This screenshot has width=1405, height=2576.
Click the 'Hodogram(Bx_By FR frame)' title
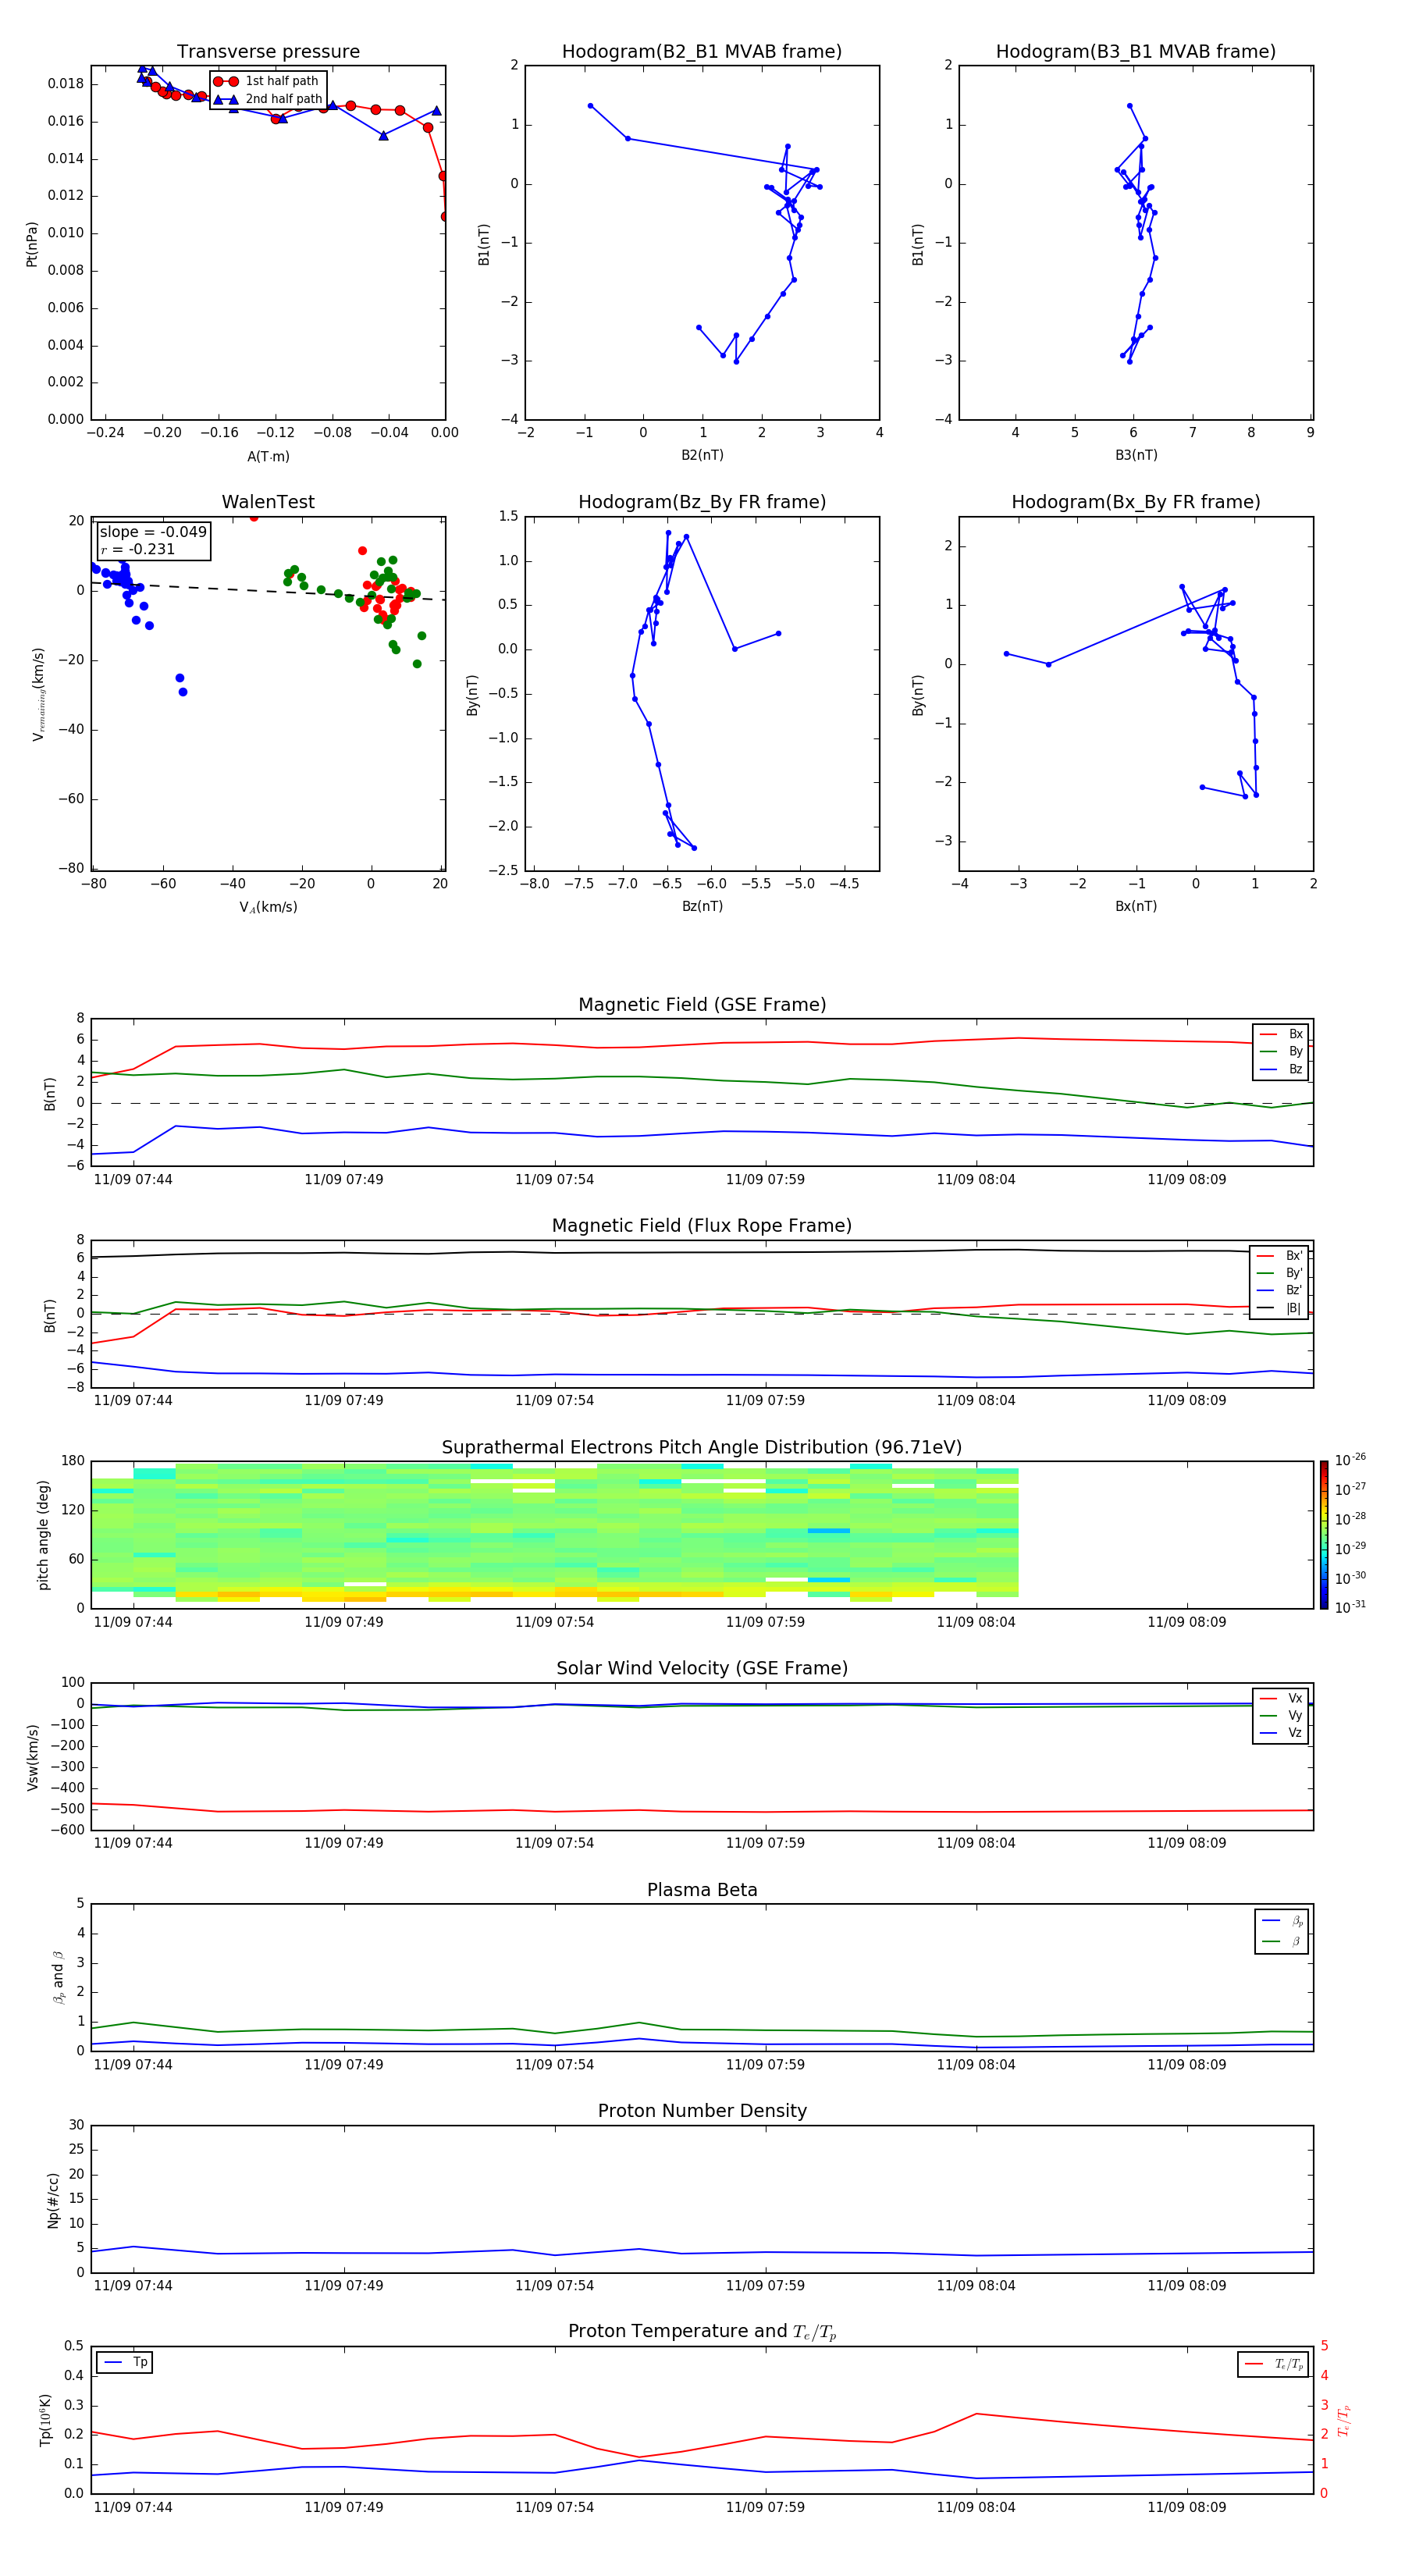coord(1136,502)
